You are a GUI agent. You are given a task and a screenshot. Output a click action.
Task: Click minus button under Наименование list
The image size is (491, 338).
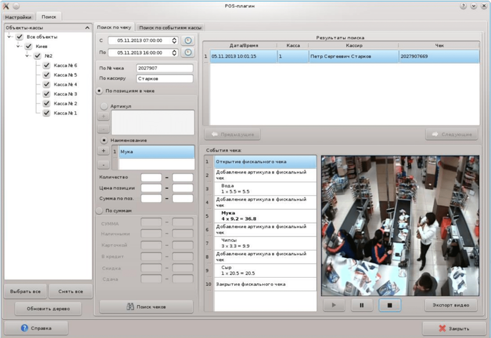pyautogui.click(x=103, y=164)
